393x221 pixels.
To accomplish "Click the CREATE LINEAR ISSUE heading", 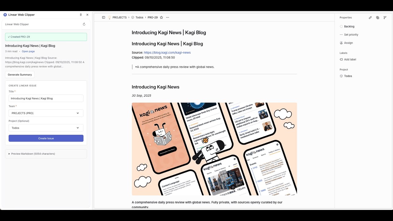I will coord(22,86).
